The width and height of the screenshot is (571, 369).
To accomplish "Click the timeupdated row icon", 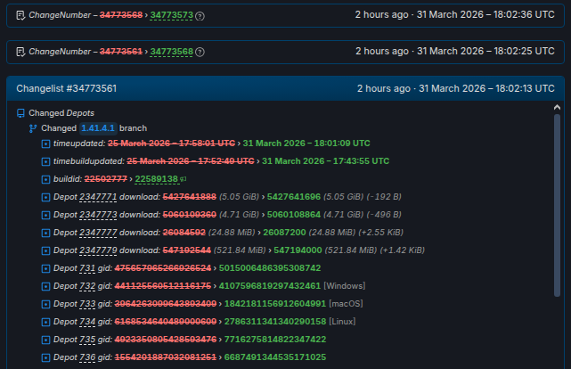I will tap(45, 143).
